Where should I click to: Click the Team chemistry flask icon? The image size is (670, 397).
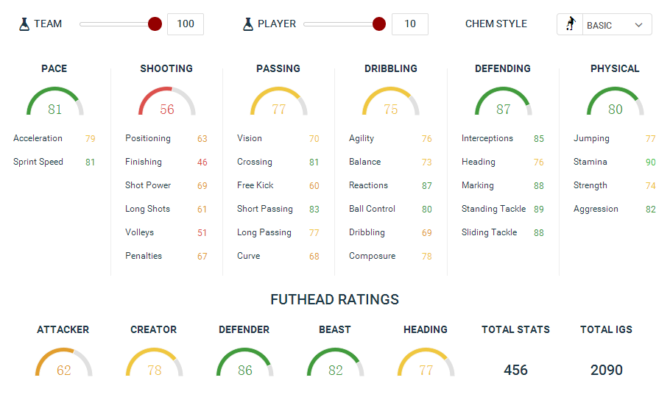tap(24, 24)
